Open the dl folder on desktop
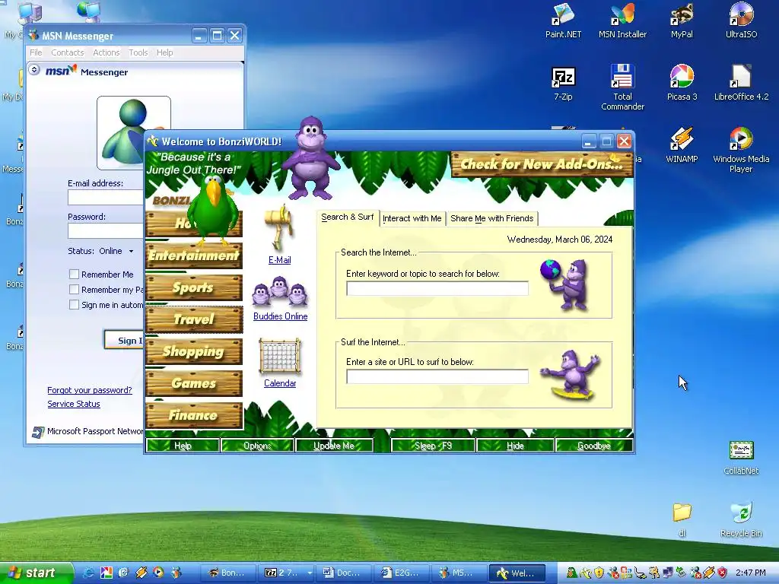 pyautogui.click(x=682, y=520)
